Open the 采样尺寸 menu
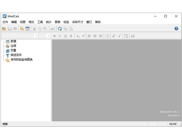Screen dimensions: 182x139 click(78, 22)
